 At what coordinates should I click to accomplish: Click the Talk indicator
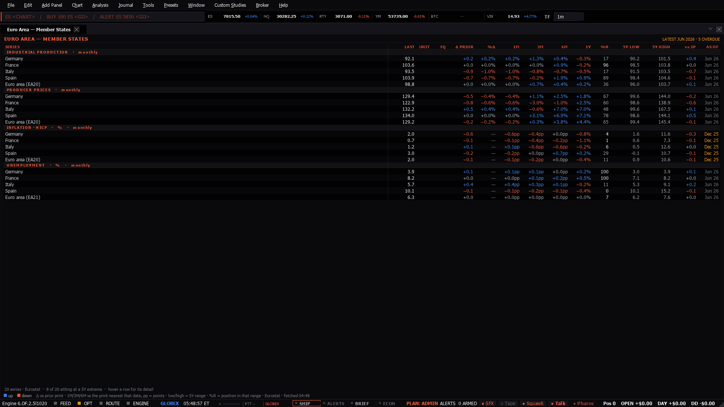(x=558, y=403)
